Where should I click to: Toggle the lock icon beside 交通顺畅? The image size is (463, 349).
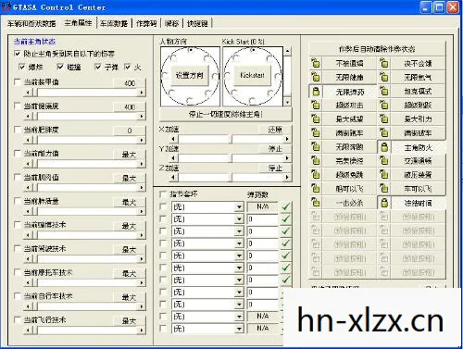click(x=384, y=161)
